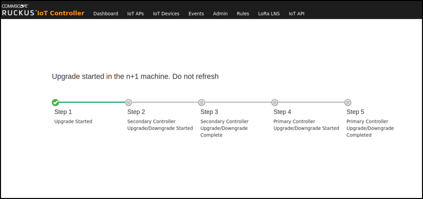Viewport: 423px width, 199px height.
Task: Click the 'Step 1' heading
Action: pyautogui.click(x=63, y=112)
